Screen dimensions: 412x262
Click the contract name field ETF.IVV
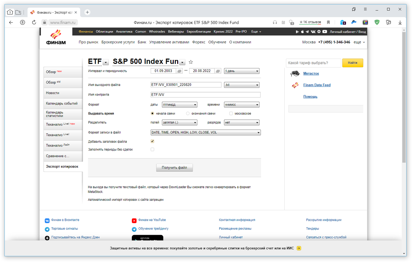[x=206, y=95]
